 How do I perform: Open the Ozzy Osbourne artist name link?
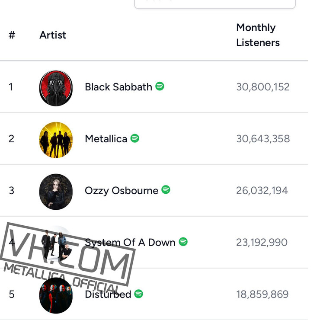122,191
